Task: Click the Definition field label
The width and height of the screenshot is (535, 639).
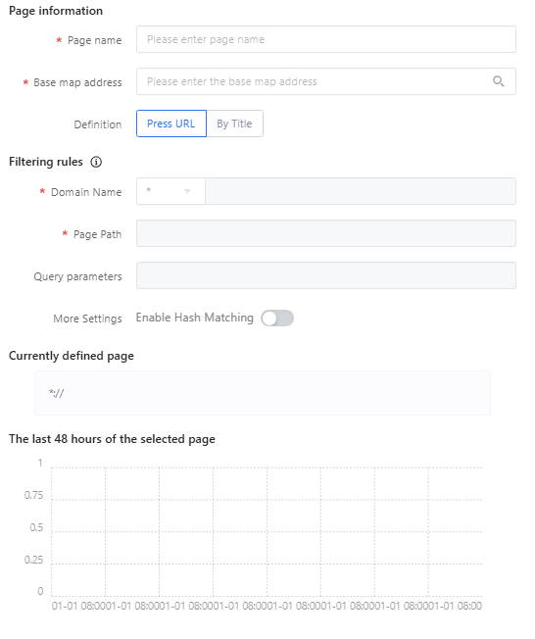Action: [98, 124]
